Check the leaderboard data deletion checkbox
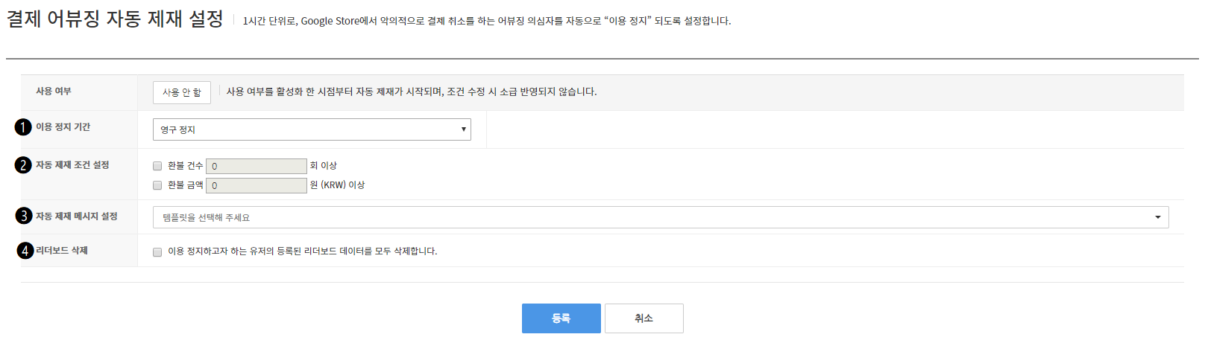The image size is (1205, 340). click(x=157, y=252)
